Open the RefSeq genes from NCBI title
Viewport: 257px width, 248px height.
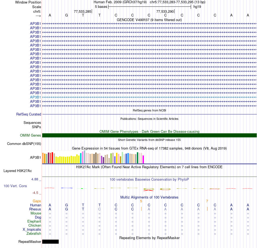pyautogui.click(x=149, y=110)
